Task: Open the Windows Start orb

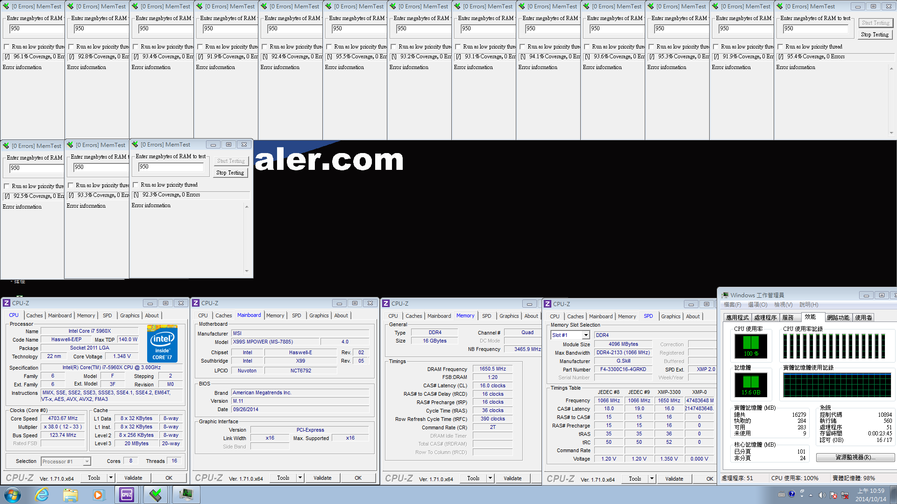Action: pyautogui.click(x=13, y=495)
